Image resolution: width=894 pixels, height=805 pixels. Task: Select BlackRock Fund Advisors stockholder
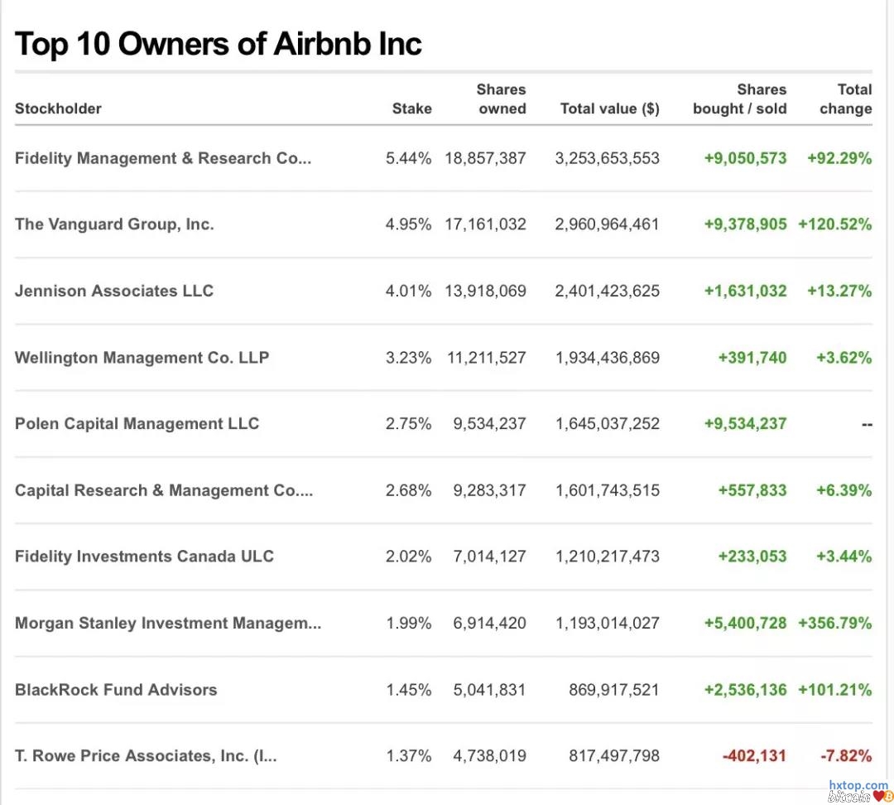[116, 690]
